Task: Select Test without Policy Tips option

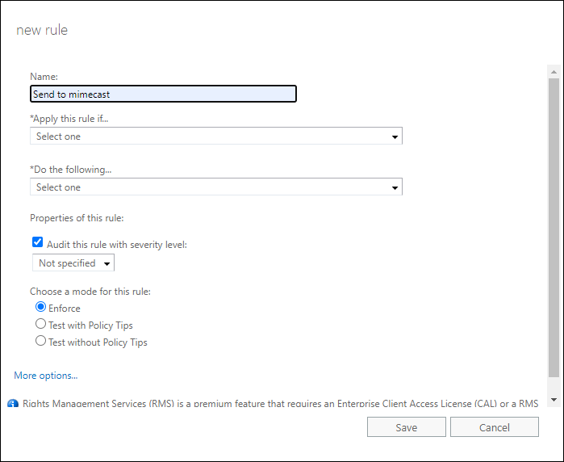Action: click(x=41, y=342)
